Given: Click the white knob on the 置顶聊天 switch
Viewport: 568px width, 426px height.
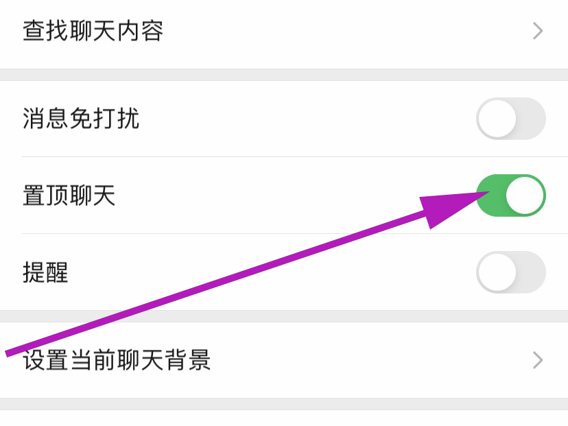Looking at the screenshot, I should click(x=525, y=196).
